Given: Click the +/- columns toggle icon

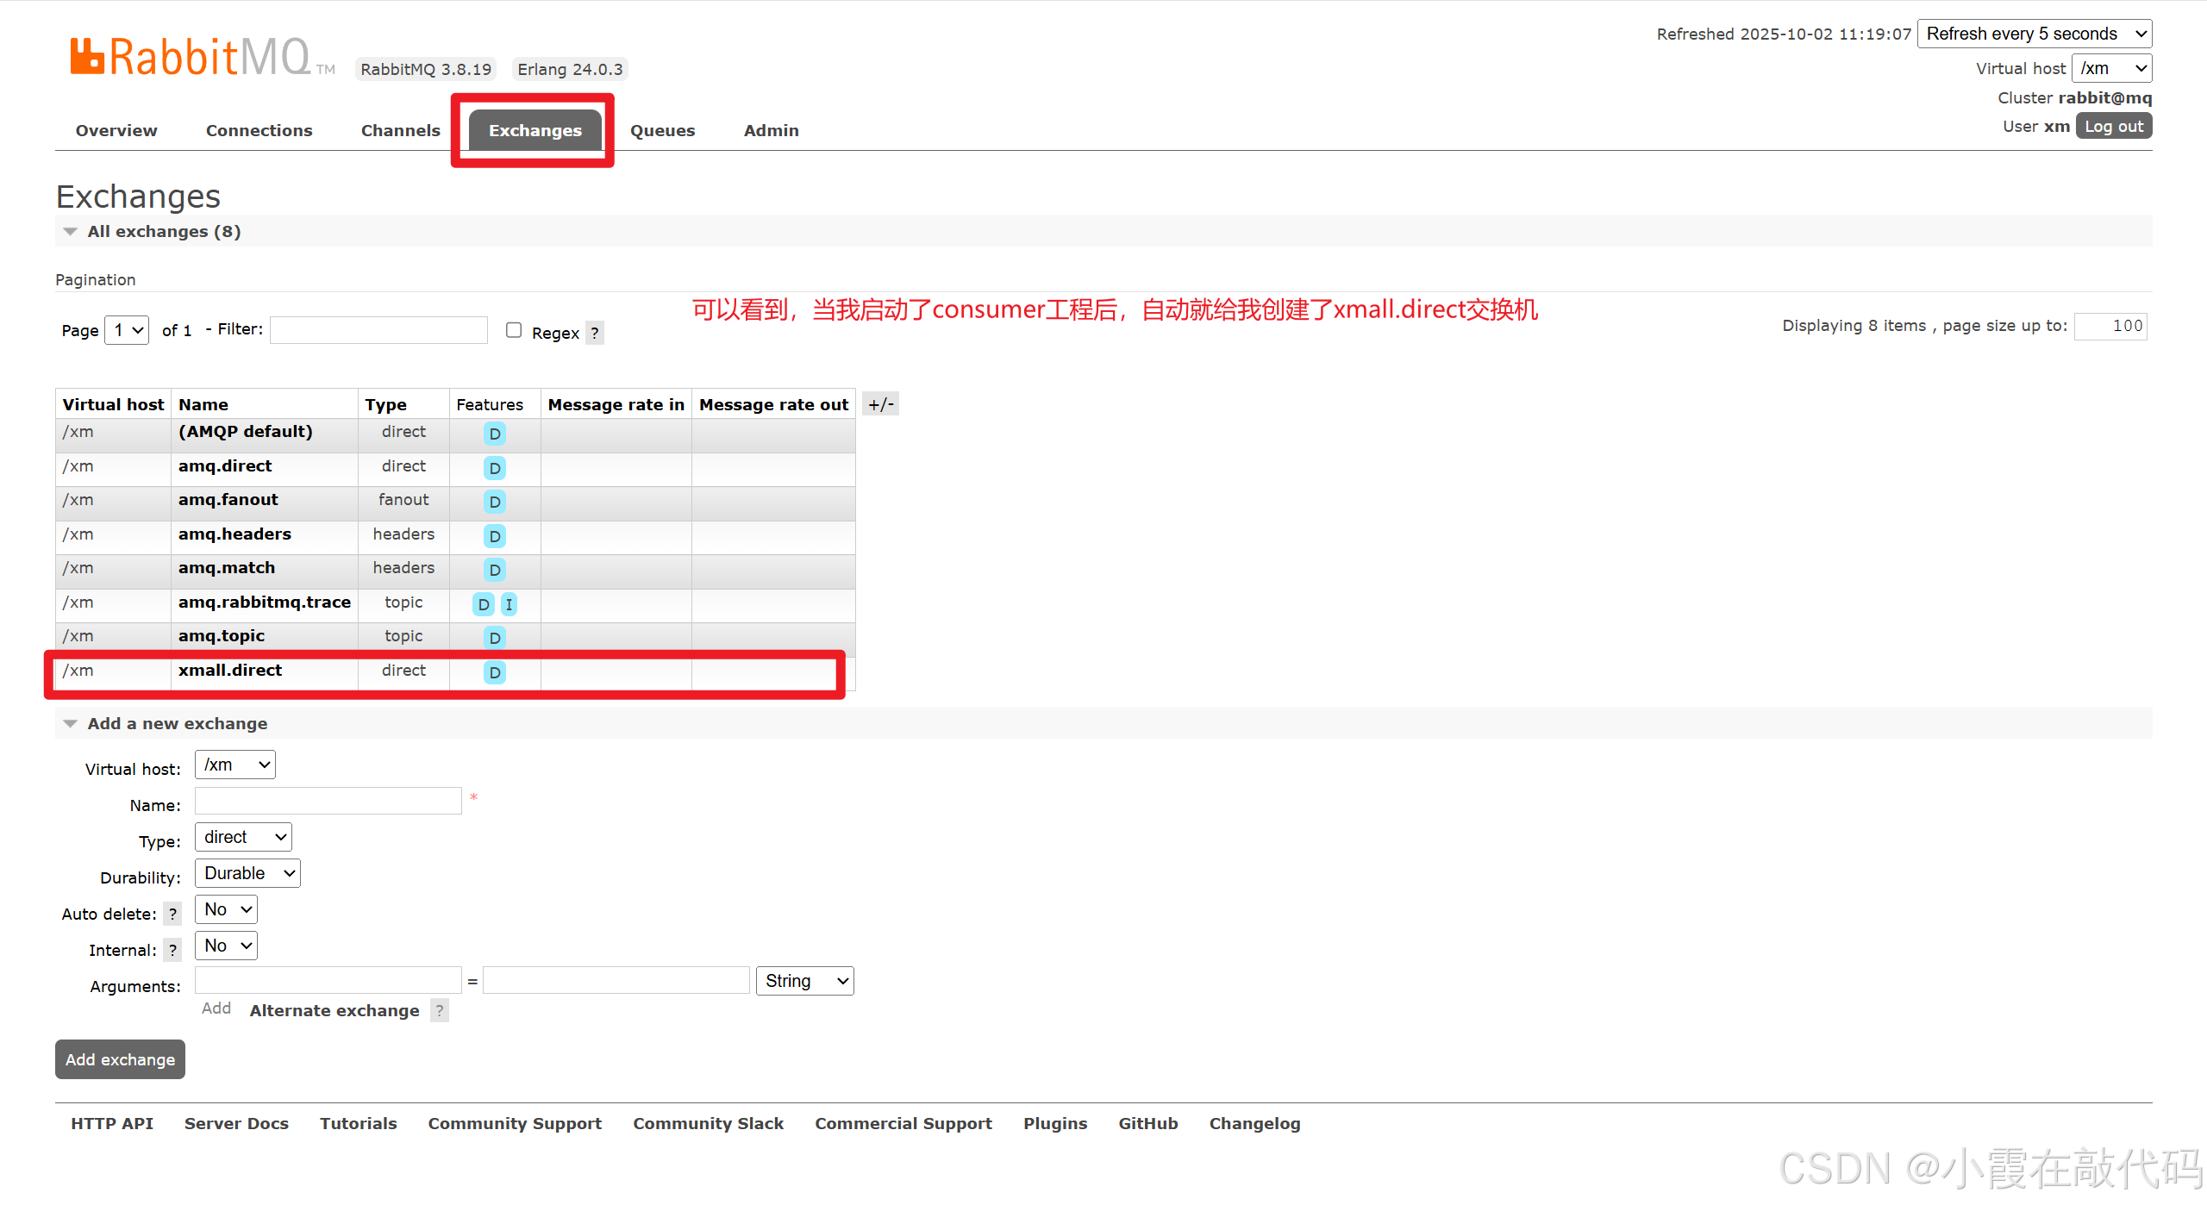Looking at the screenshot, I should tap(880, 404).
